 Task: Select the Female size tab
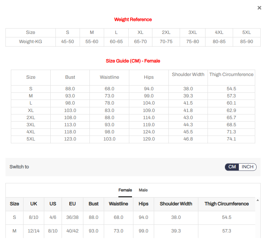coord(125,190)
